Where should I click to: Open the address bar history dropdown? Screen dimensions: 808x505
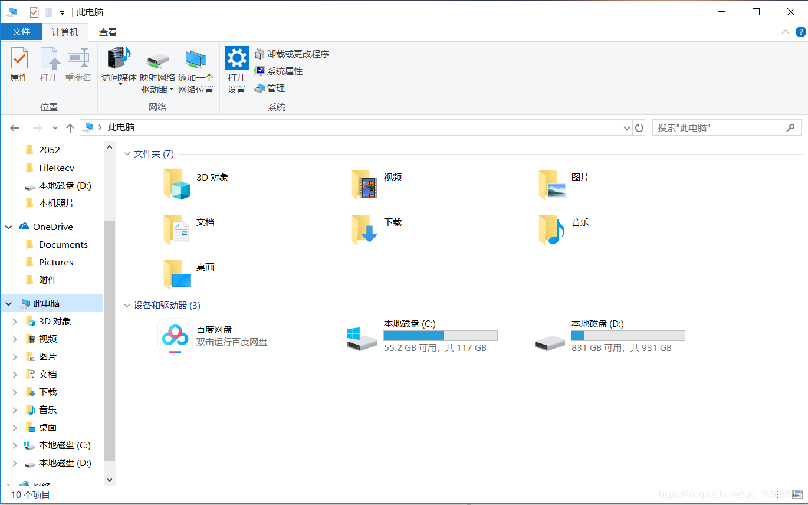[626, 127]
